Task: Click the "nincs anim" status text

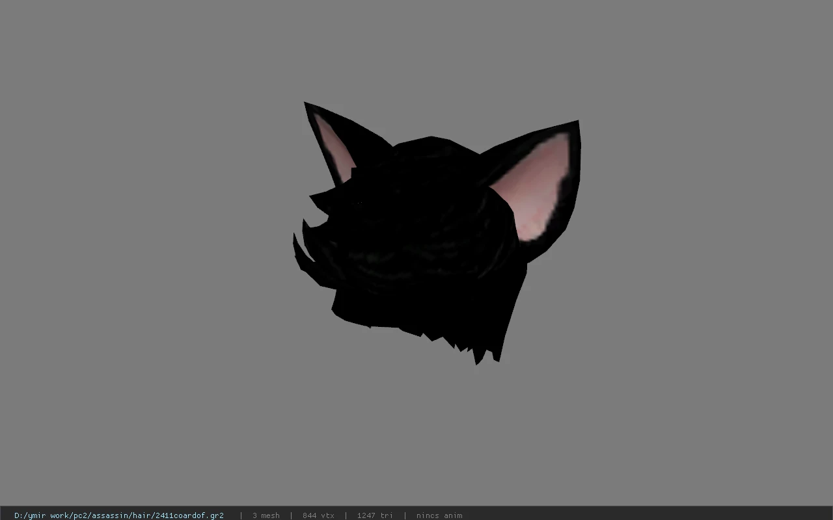Action: click(x=439, y=515)
